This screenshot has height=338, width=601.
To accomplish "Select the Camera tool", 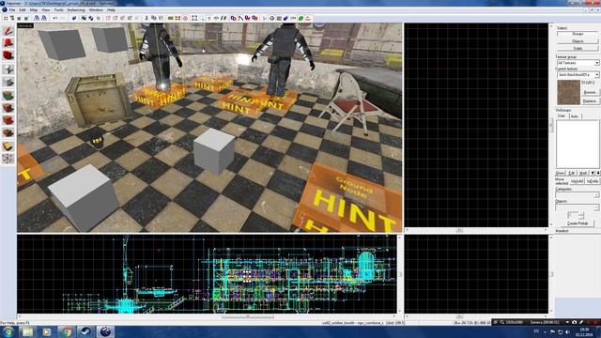I will (x=8, y=55).
